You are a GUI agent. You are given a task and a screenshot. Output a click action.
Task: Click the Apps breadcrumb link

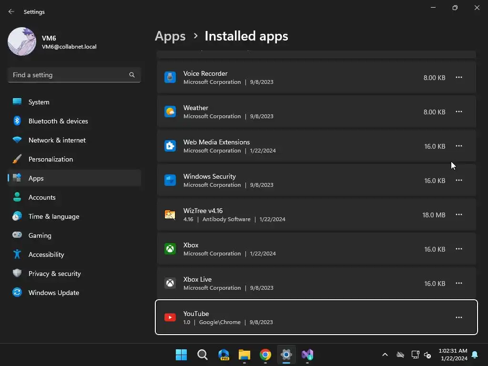click(170, 36)
